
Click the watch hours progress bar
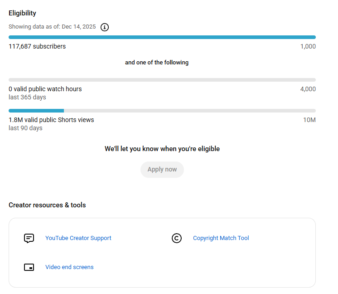pyautogui.click(x=162, y=80)
